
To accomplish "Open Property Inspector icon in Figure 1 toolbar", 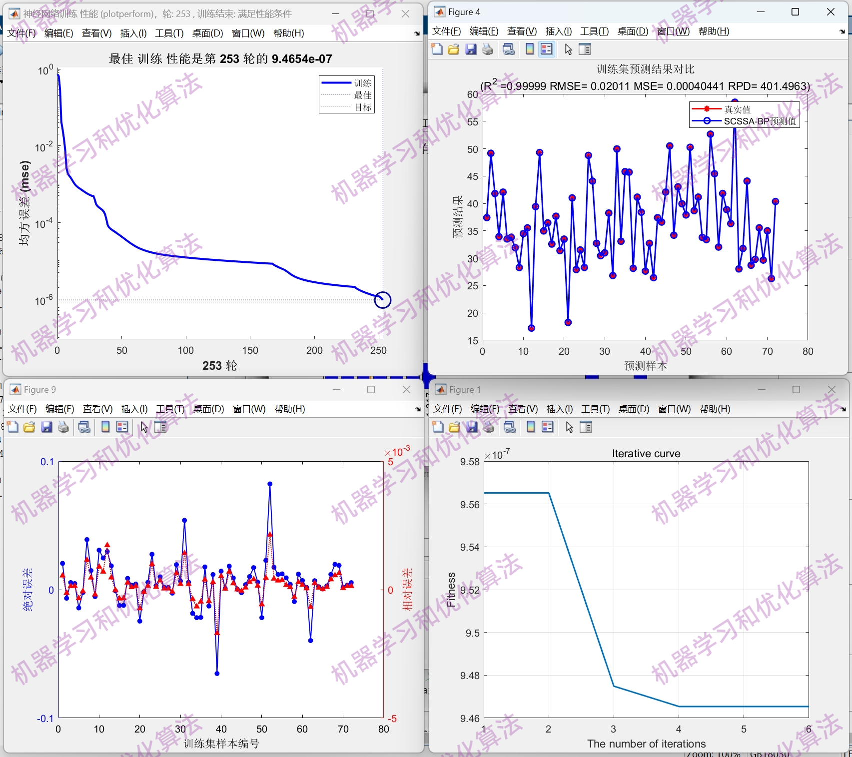I will pos(586,427).
